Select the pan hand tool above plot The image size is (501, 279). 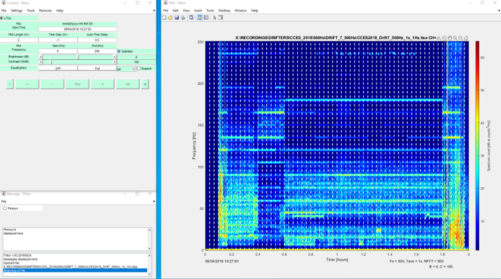tap(450, 38)
